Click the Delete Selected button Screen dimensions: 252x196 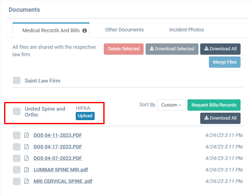tap(124, 49)
